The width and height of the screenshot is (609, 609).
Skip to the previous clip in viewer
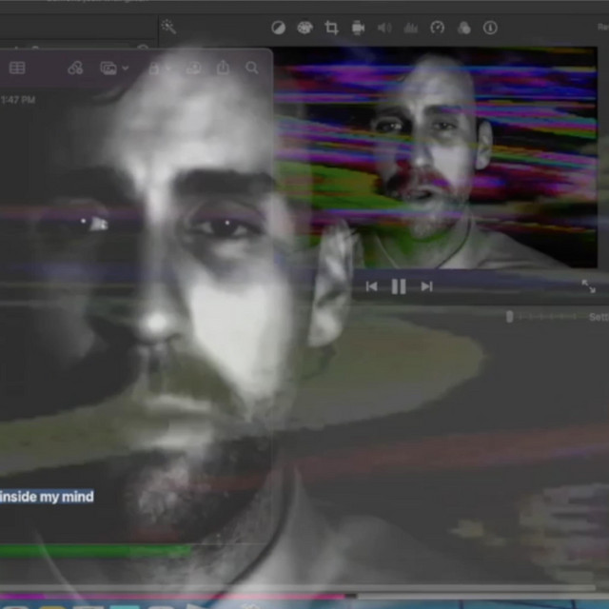click(372, 286)
